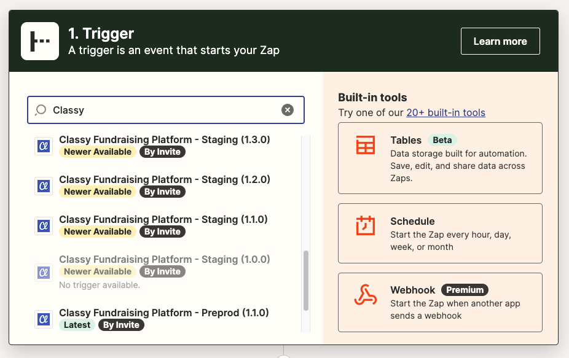Click By Invite badge on Staging (1.2.0)

[x=162, y=192]
